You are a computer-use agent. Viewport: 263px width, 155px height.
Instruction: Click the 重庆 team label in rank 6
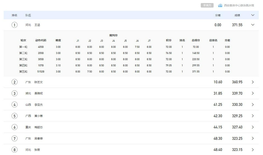[28, 127]
